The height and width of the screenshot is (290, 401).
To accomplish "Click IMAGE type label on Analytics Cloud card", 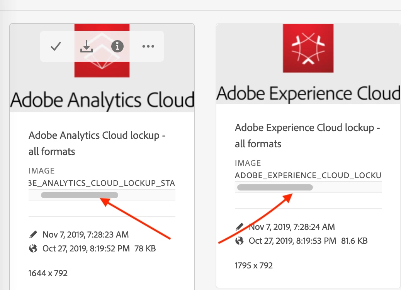I will [x=41, y=170].
